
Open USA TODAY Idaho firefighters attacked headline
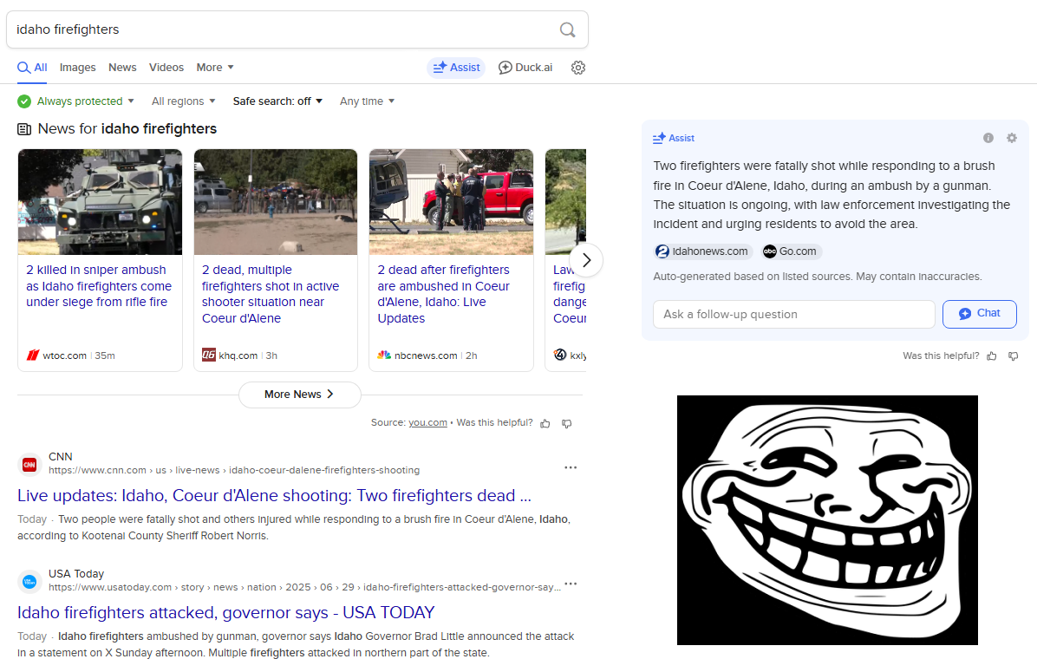[x=225, y=612]
